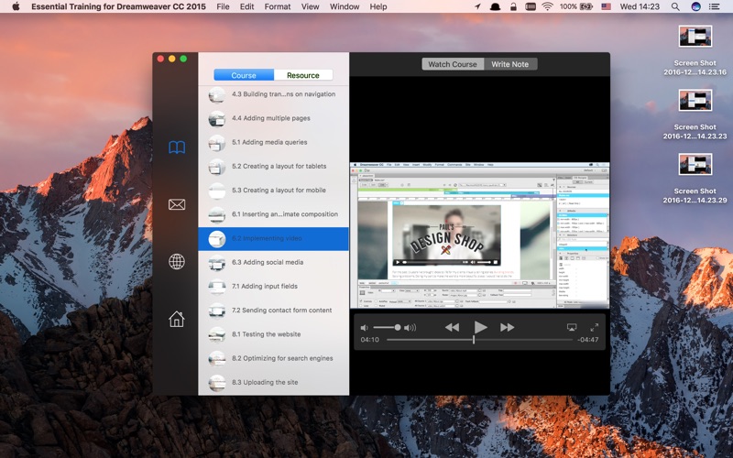Open AirPlay from the player controls
This screenshot has width=733, height=458.
point(571,327)
